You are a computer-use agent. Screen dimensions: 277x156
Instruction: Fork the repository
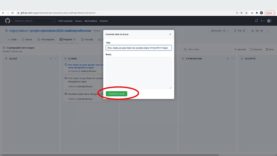239,31
